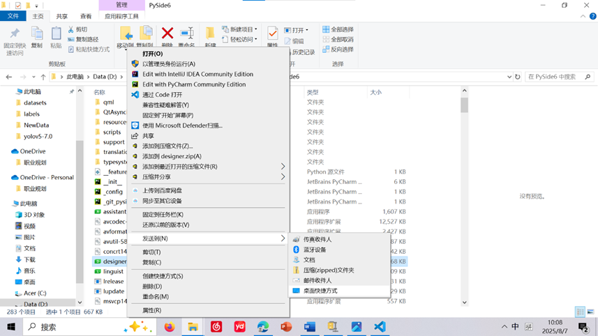This screenshot has height=336, width=598.
Task: Click the Delete red X icon
Action: [167, 33]
